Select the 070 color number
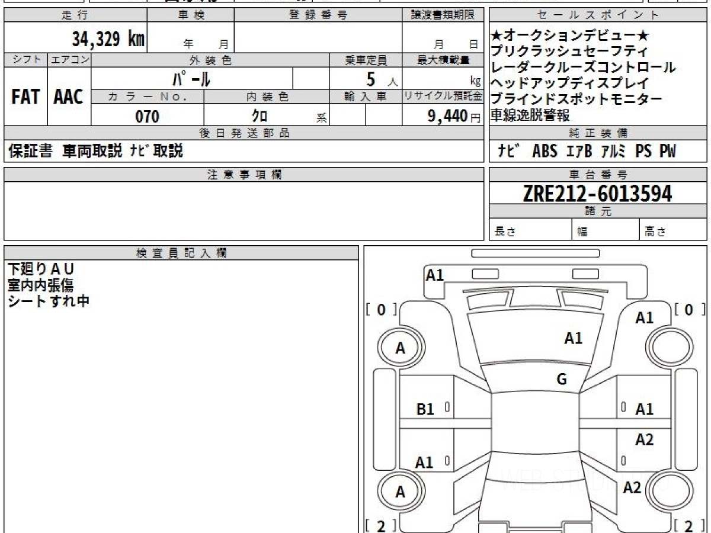Screen dimensions: 711x533 point(148,116)
